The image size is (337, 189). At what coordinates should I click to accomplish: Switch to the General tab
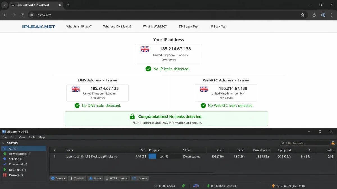click(x=58, y=178)
